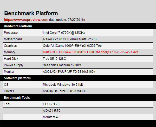Click the Tigo S510 128G value

pyautogui.click(x=54, y=59)
